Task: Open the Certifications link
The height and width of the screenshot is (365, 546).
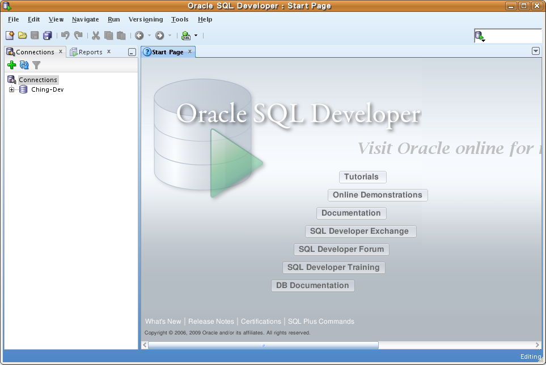Action: pyautogui.click(x=261, y=321)
